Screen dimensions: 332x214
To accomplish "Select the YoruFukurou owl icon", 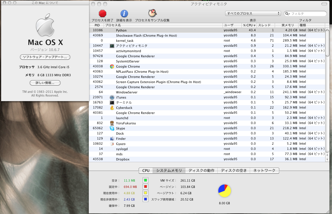I will 112,123.
